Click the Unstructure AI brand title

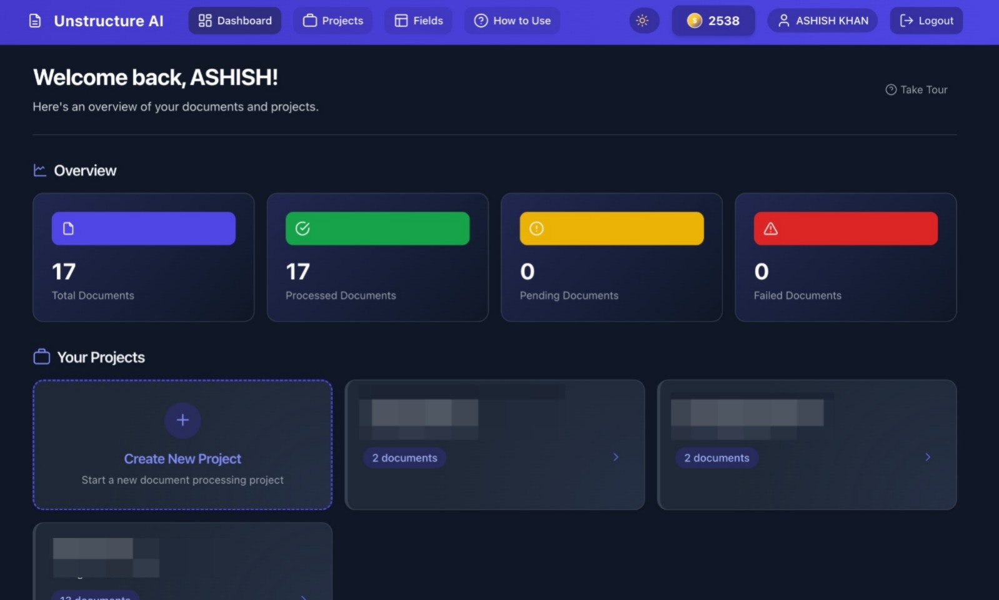point(109,21)
